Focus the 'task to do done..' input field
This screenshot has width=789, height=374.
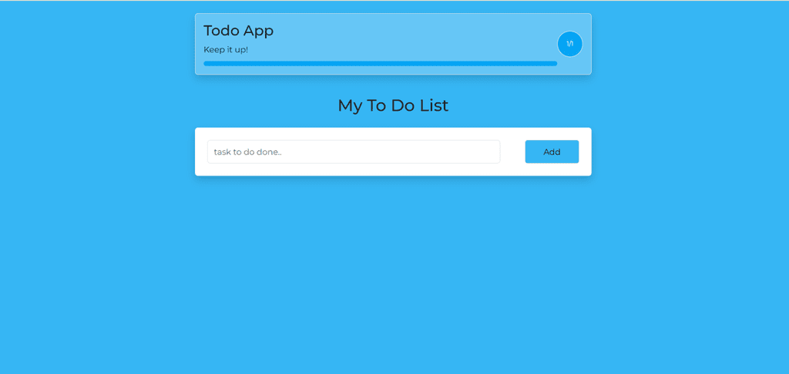(354, 152)
